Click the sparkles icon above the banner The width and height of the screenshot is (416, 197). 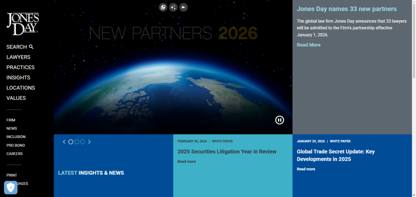tap(173, 7)
